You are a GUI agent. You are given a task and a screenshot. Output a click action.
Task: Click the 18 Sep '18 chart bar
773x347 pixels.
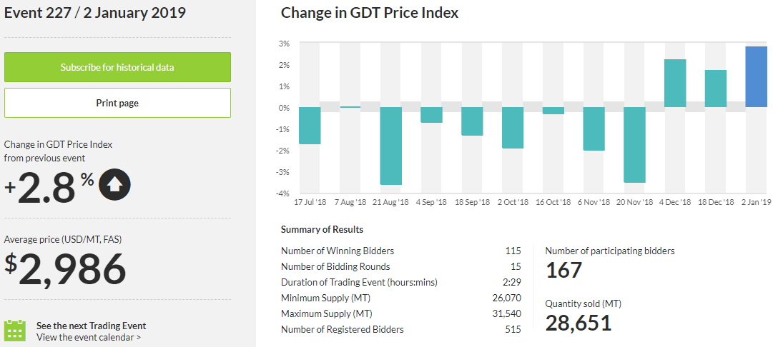(472, 121)
